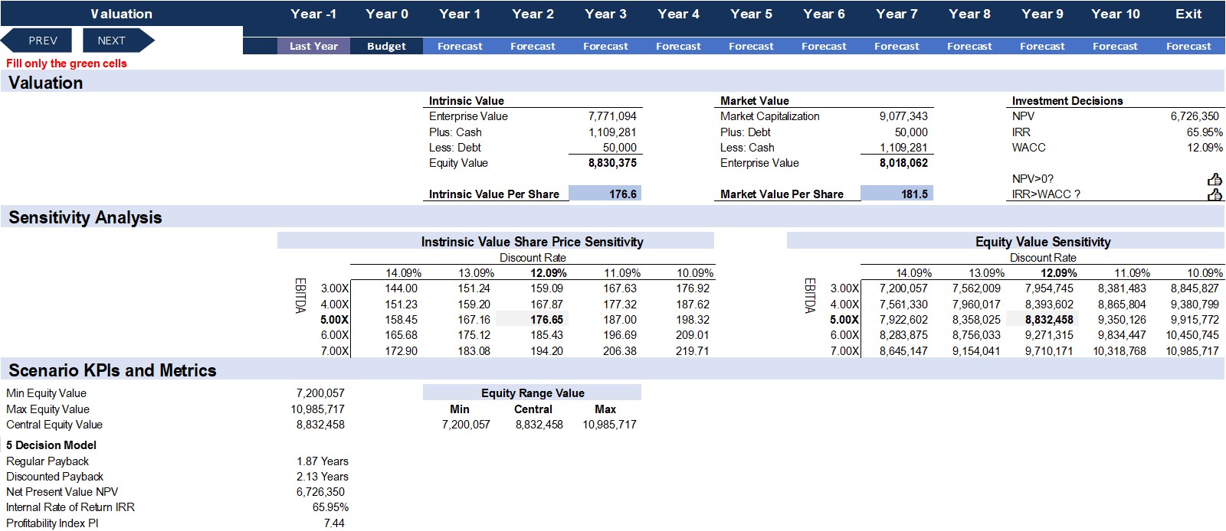Select the 144.00 share price sensitivity cell
Screen dimensions: 1226x531
point(401,288)
